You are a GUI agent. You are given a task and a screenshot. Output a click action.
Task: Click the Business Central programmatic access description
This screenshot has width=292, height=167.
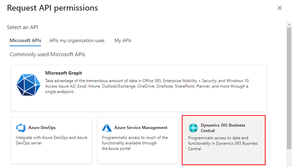(223, 143)
